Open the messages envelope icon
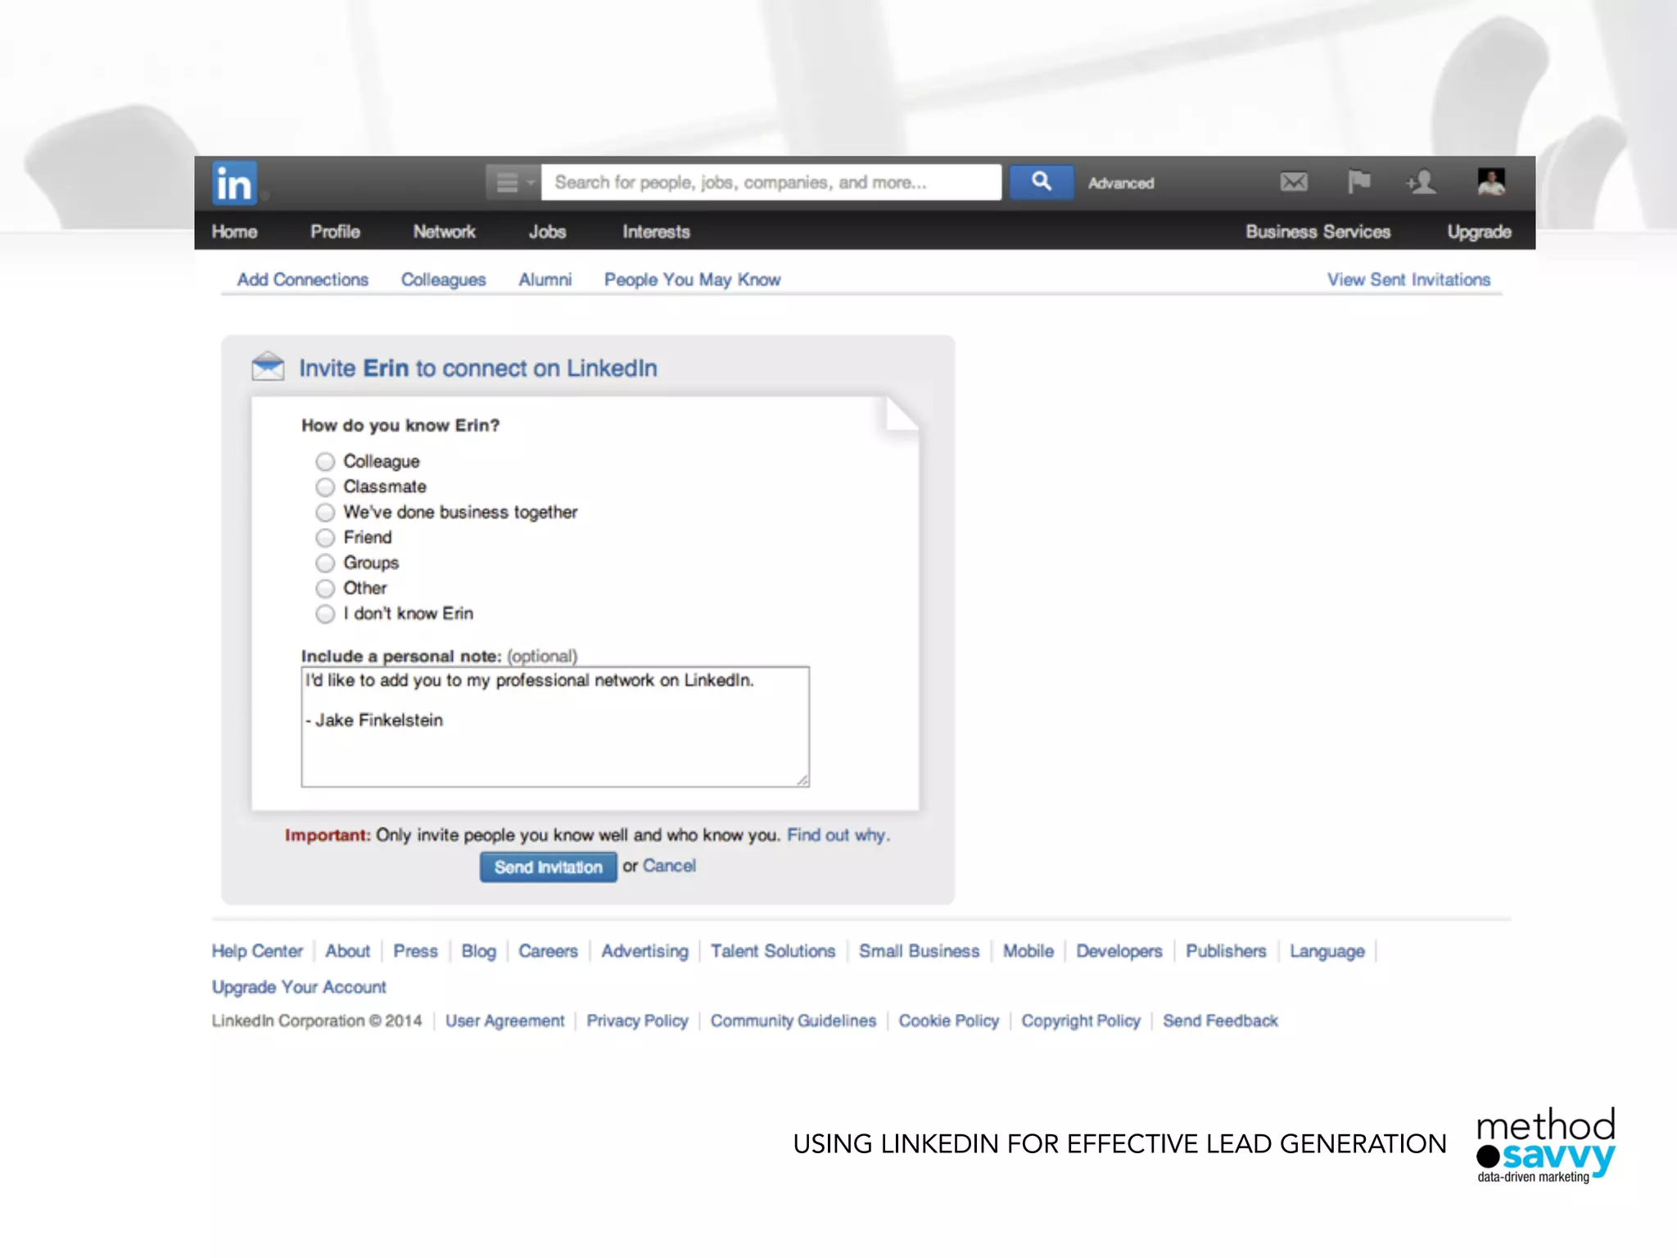The height and width of the screenshot is (1258, 1677). tap(1294, 182)
